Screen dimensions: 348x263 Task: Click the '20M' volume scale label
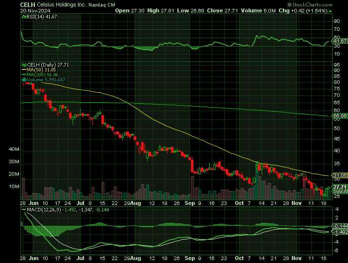[x=14, y=174]
